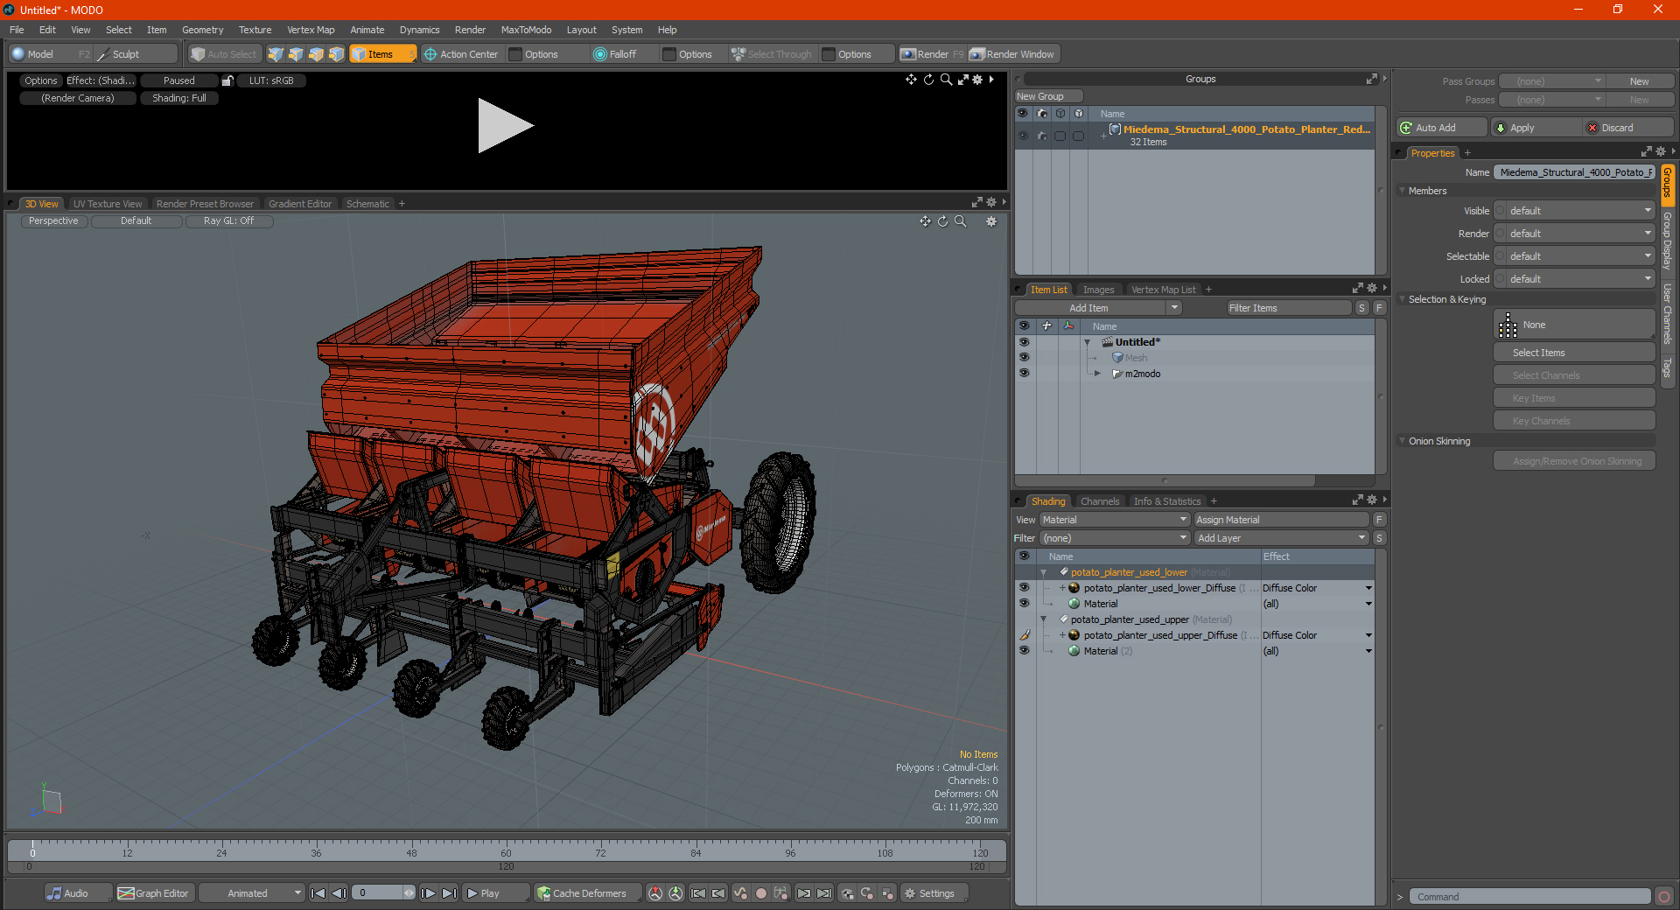This screenshot has height=910, width=1680.
Task: Toggle visibility of potato_planter_used_lower_Diffuse layer
Action: pyautogui.click(x=1024, y=588)
